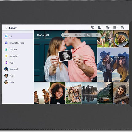Switch timeline grouping to Month
This screenshot has width=132, height=132.
coord(78,35)
